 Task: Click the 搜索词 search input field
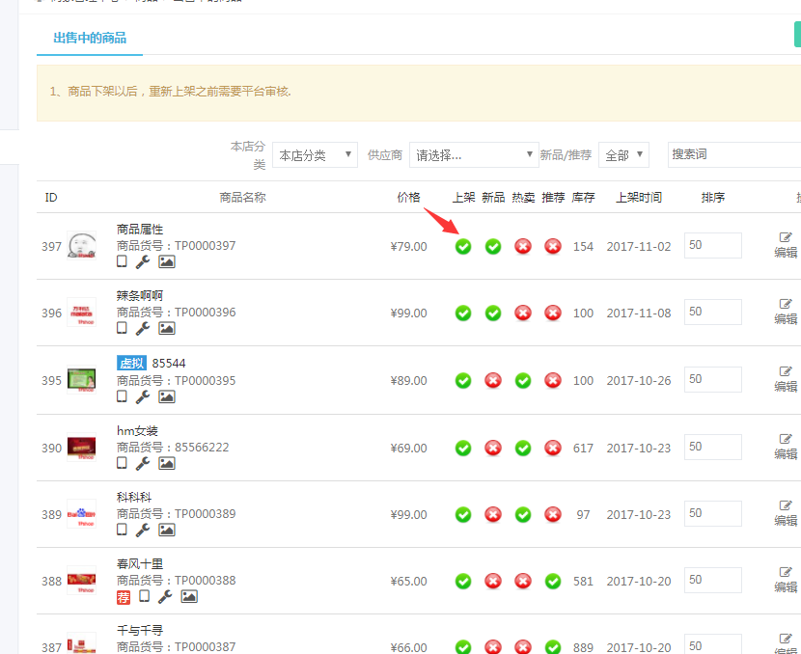click(733, 154)
